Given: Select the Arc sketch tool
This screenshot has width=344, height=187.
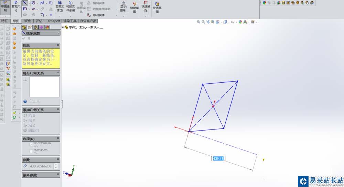Looking at the screenshot, I should 34,9.
